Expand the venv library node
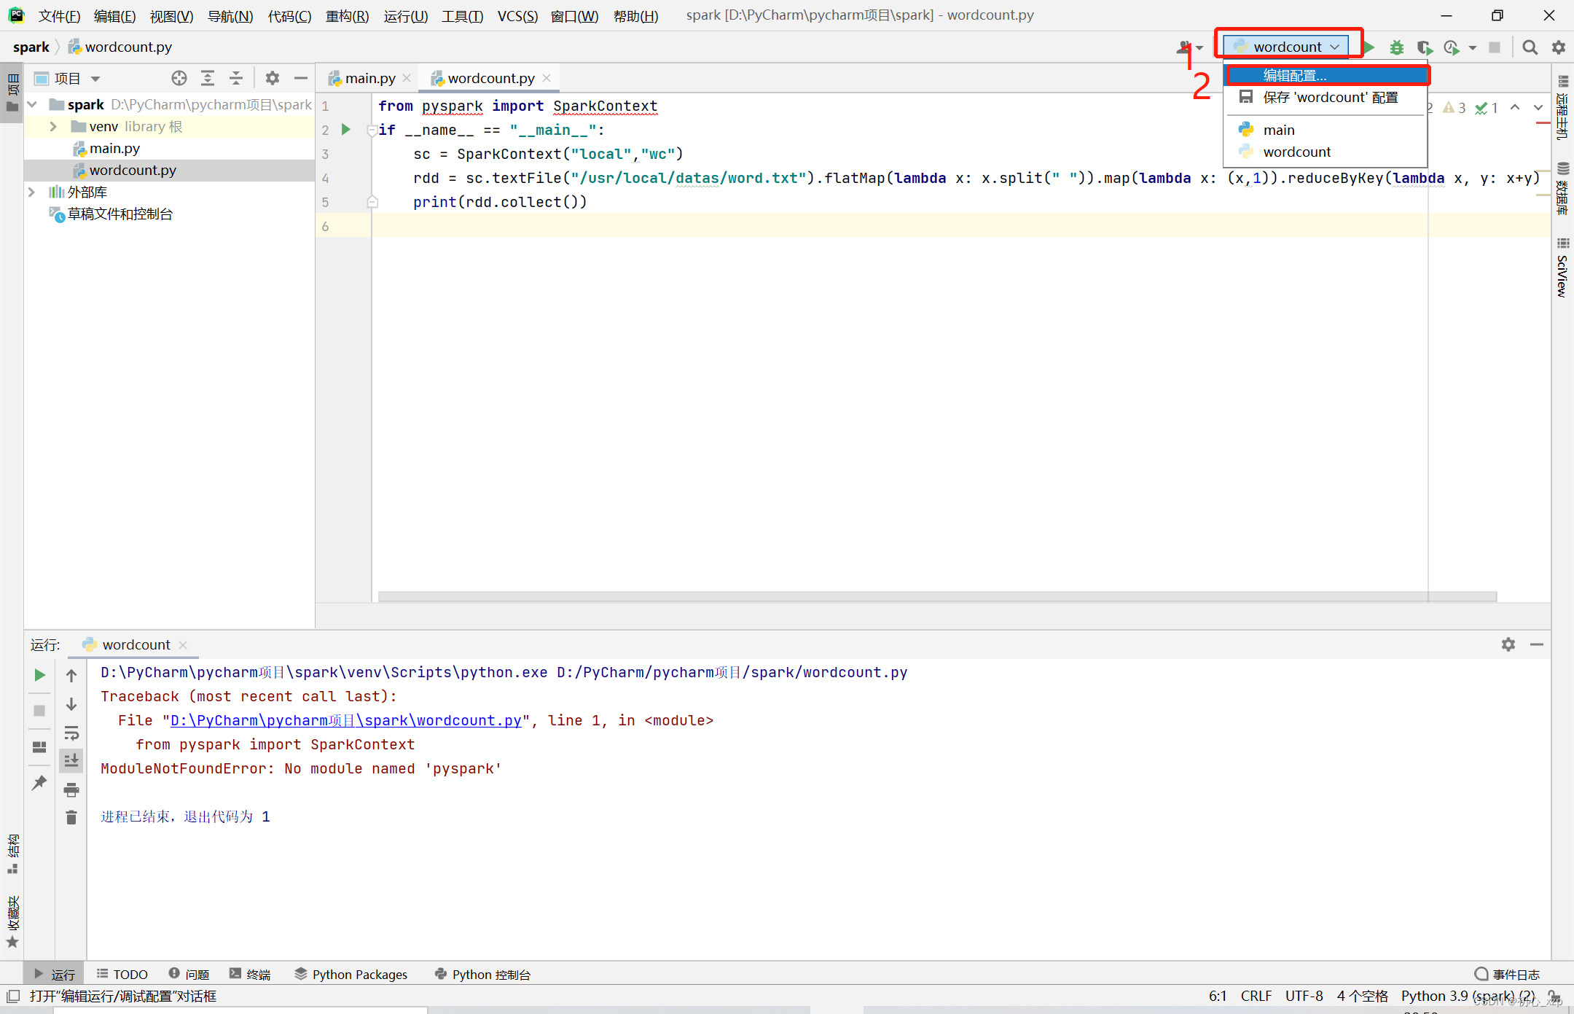 52,126
